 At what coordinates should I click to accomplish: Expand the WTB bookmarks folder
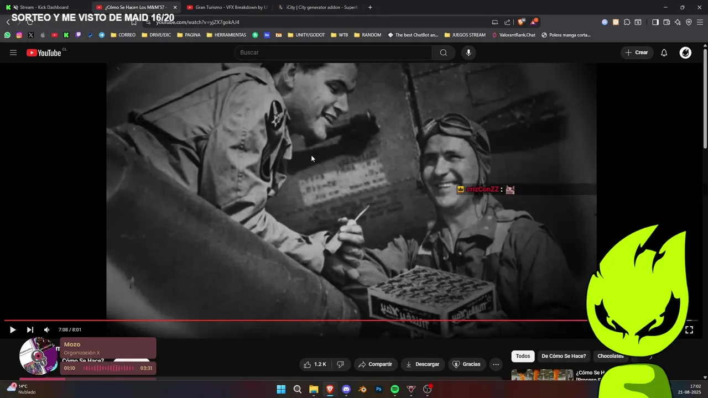click(x=340, y=35)
